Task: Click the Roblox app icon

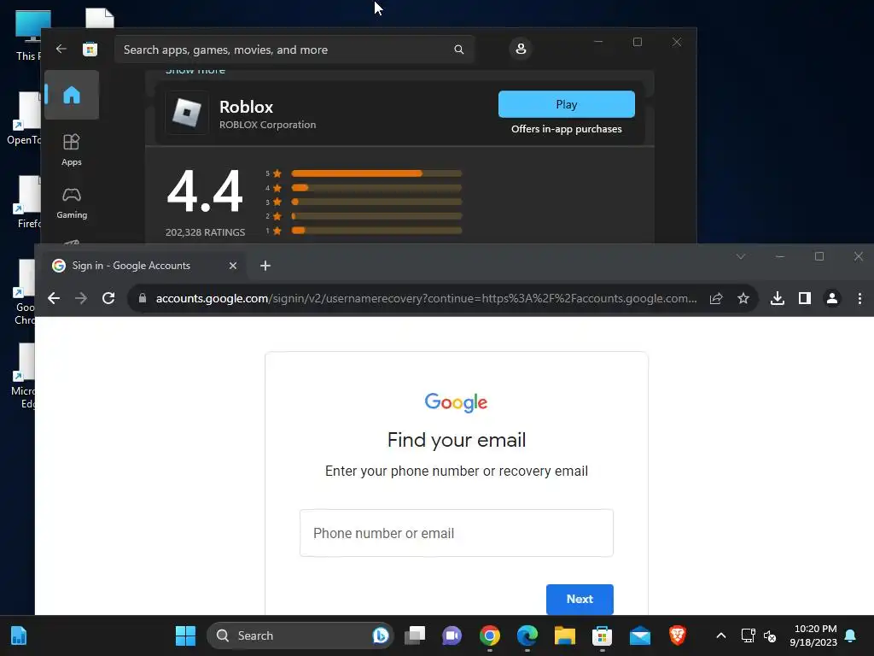Action: [x=187, y=113]
